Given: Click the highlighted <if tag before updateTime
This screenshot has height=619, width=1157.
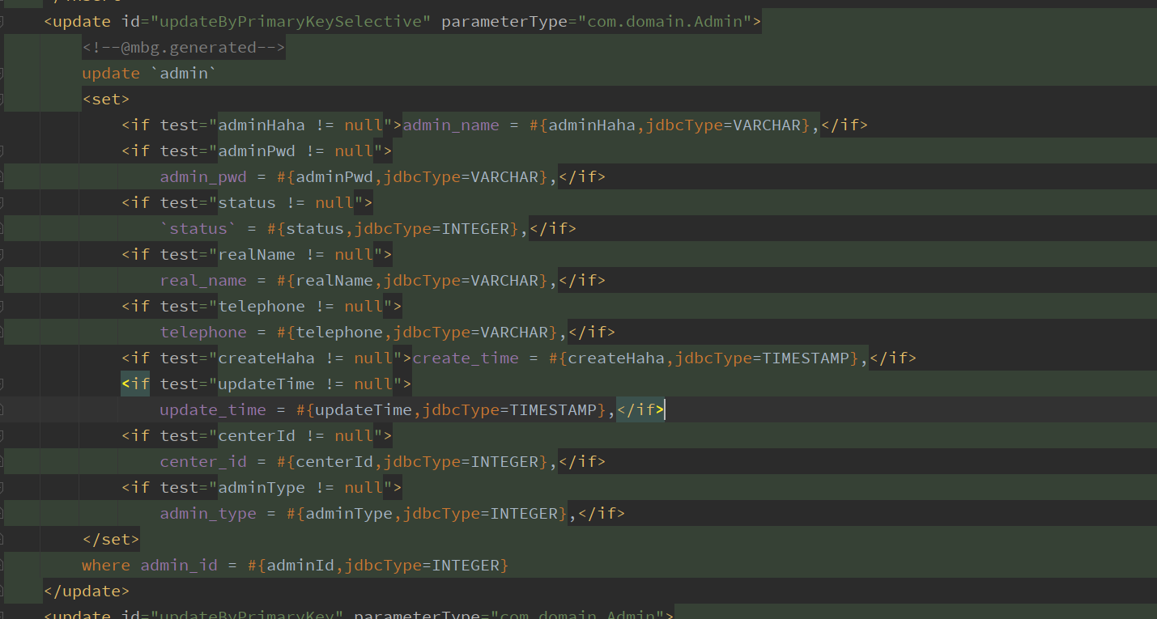Looking at the screenshot, I should click(x=135, y=384).
